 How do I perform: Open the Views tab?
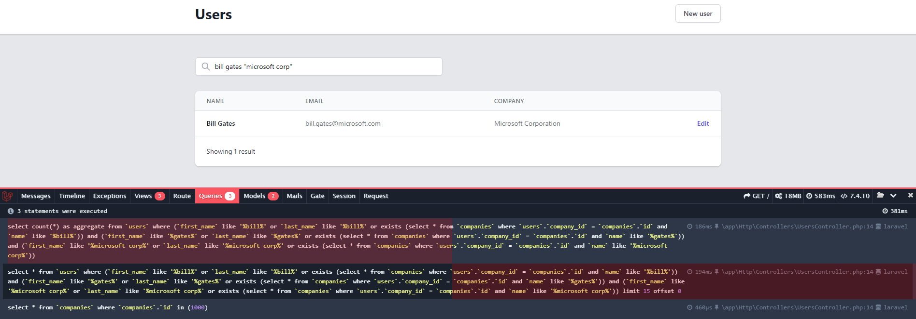coord(149,196)
